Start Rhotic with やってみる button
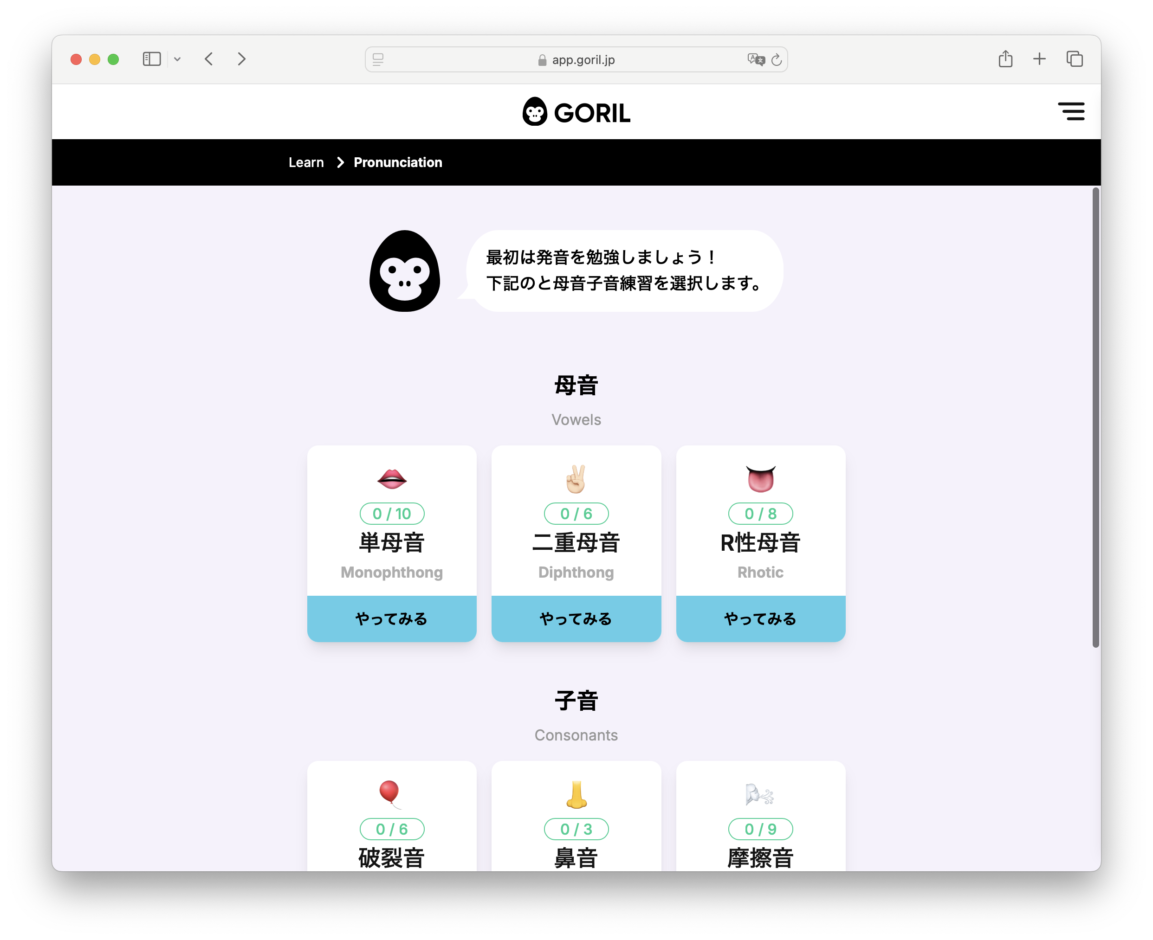Viewport: 1153px width, 940px height. [760, 618]
